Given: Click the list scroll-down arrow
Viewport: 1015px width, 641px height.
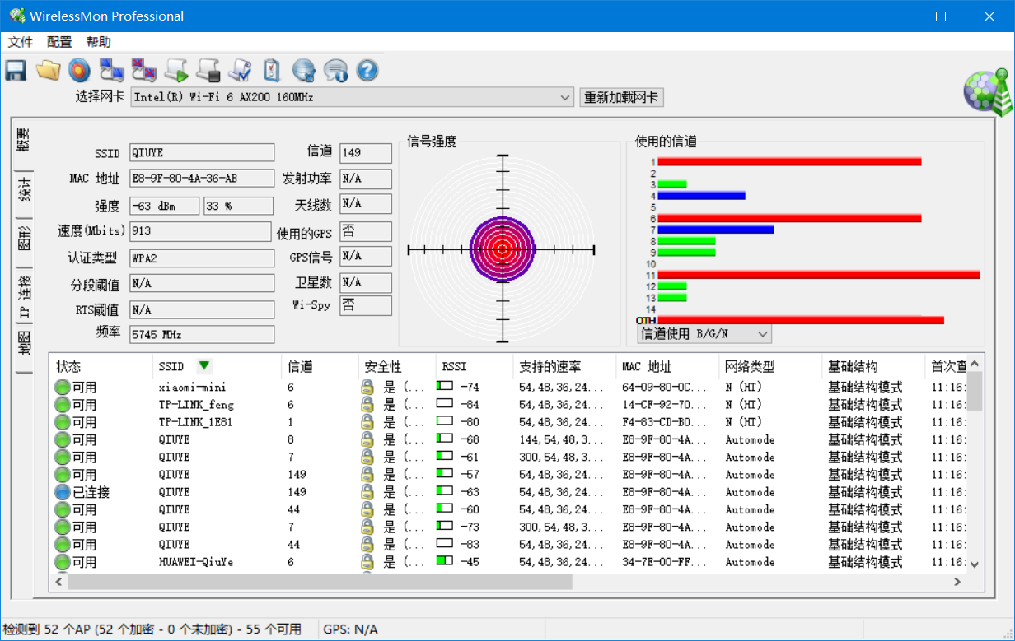Looking at the screenshot, I should pos(975,564).
